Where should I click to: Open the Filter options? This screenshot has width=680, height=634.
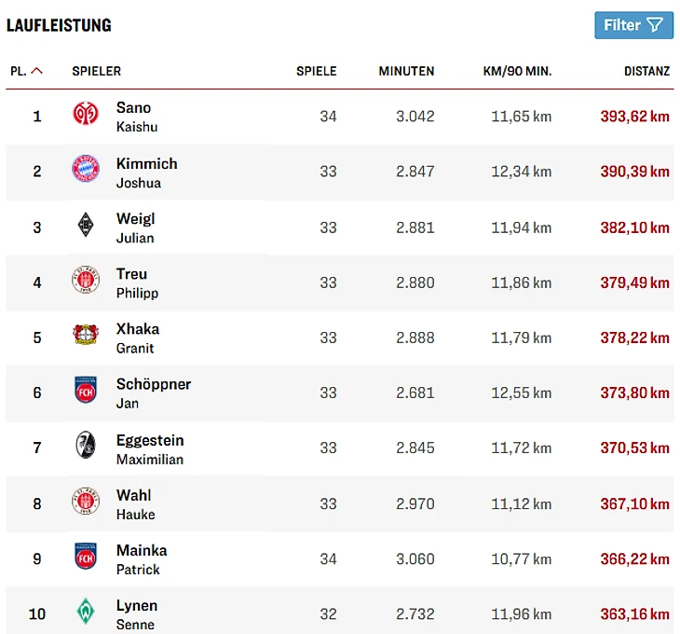coord(633,25)
